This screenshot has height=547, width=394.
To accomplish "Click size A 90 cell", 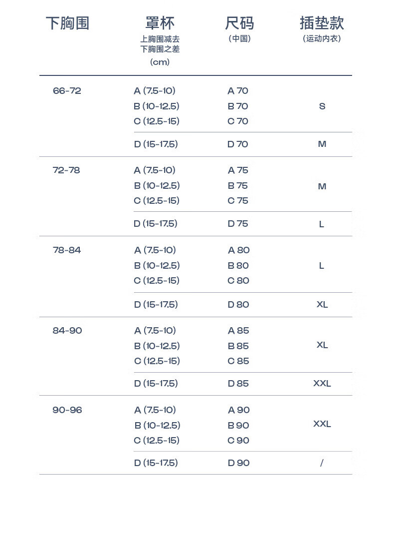I will (x=239, y=410).
